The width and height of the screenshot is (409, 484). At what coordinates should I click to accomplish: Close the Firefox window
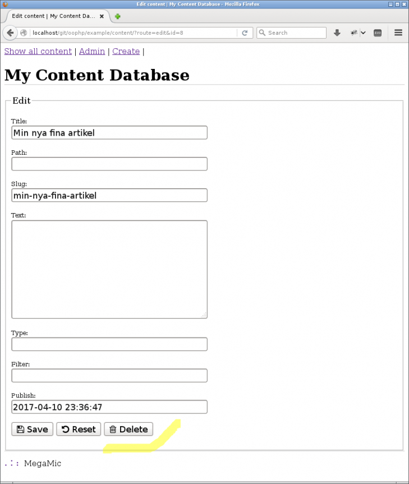click(x=404, y=4)
